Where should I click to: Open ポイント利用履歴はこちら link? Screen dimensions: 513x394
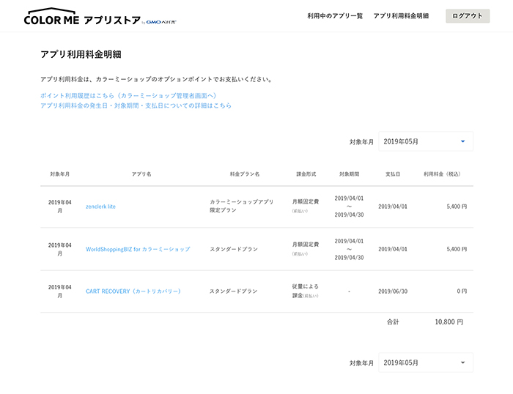[128, 95]
